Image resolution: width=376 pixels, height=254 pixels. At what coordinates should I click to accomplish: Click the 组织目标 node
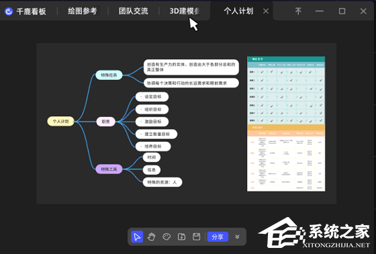[x=152, y=110]
